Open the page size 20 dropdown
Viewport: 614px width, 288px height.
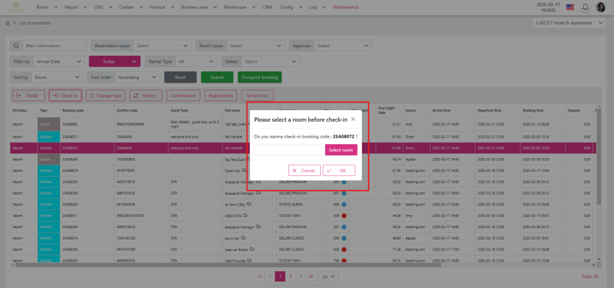[x=328, y=277]
